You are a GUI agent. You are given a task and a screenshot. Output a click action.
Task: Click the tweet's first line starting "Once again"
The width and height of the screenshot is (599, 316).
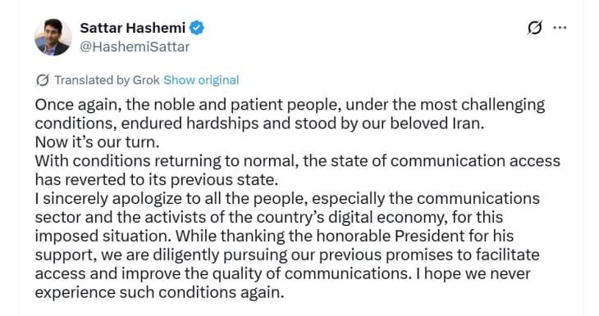pos(290,105)
